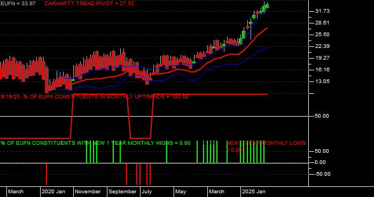The width and height of the screenshot is (374, 197).
Task: Click the NEW 1 YEAR MONTHLY LOWS label
Action: coord(266,146)
